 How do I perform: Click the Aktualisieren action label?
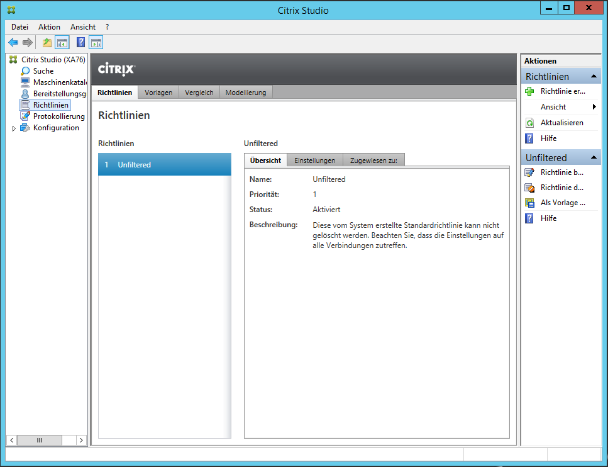point(562,123)
